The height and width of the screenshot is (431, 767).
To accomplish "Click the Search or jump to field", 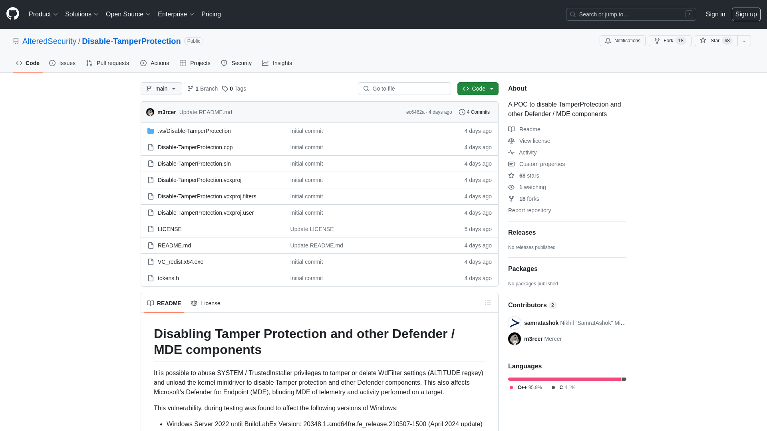I will pos(631,14).
